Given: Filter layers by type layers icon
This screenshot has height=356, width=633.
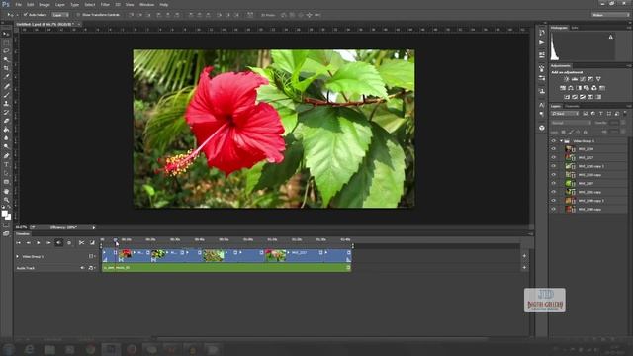Looking at the screenshot, I should click(600, 114).
